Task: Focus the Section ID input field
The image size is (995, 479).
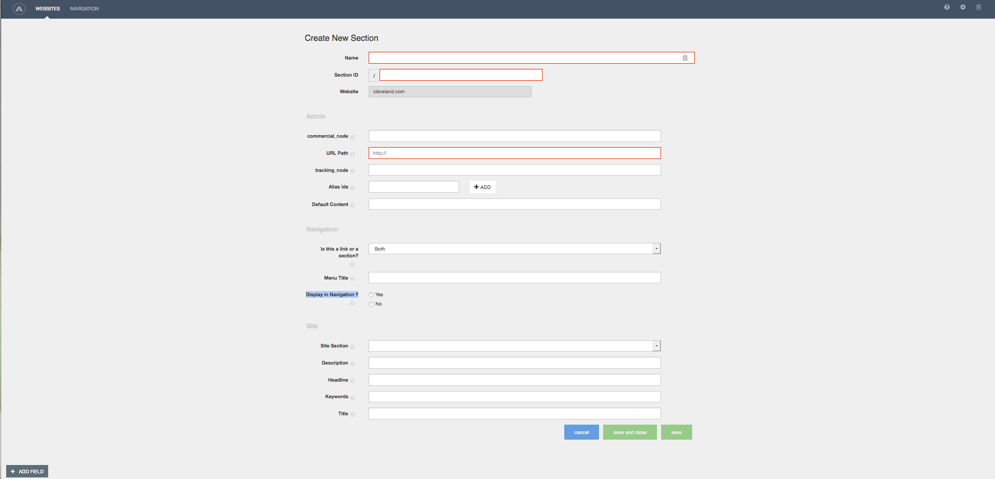Action: coord(460,75)
